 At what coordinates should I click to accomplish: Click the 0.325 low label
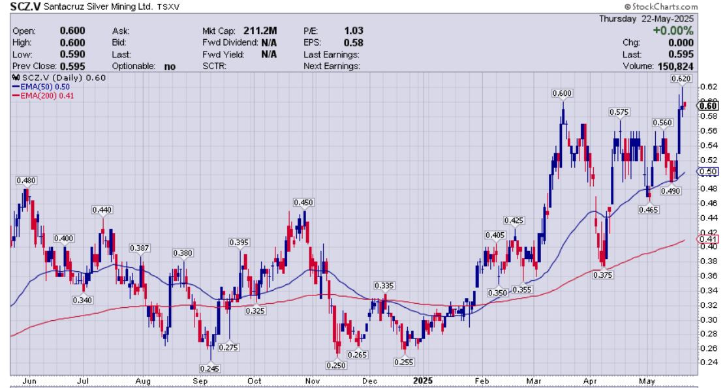(255, 310)
